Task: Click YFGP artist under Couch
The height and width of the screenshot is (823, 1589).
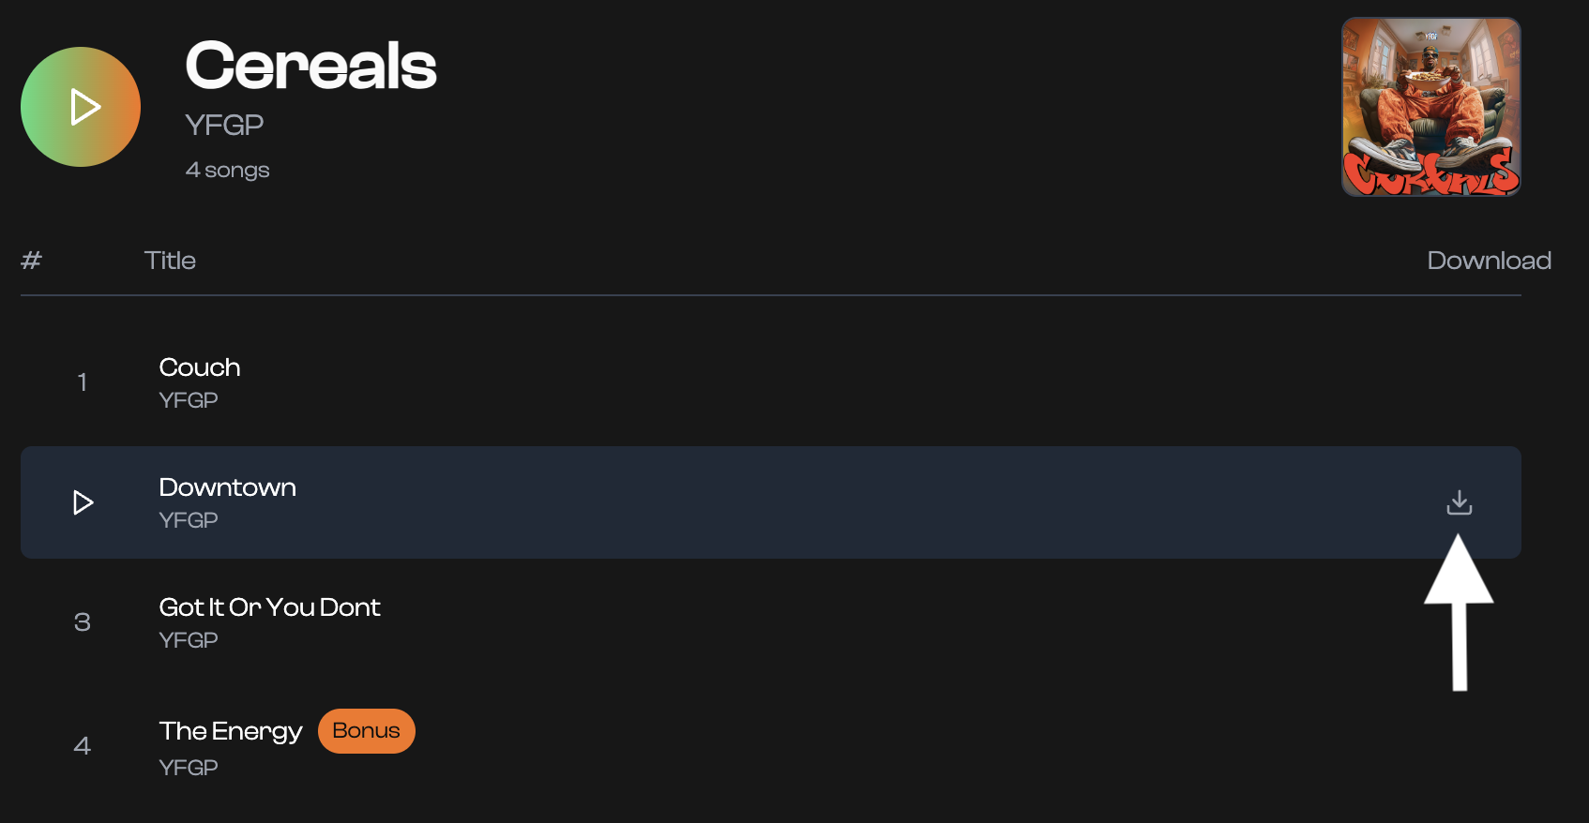Action: 189,400
